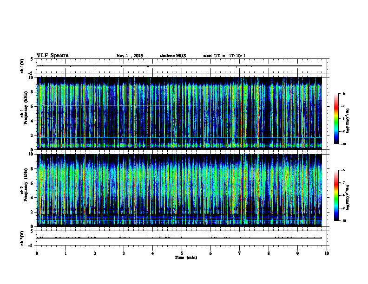Screen dimensions: 368x284
Task: Click the ch.2 spectrogram color scale bar
Action: (336, 195)
